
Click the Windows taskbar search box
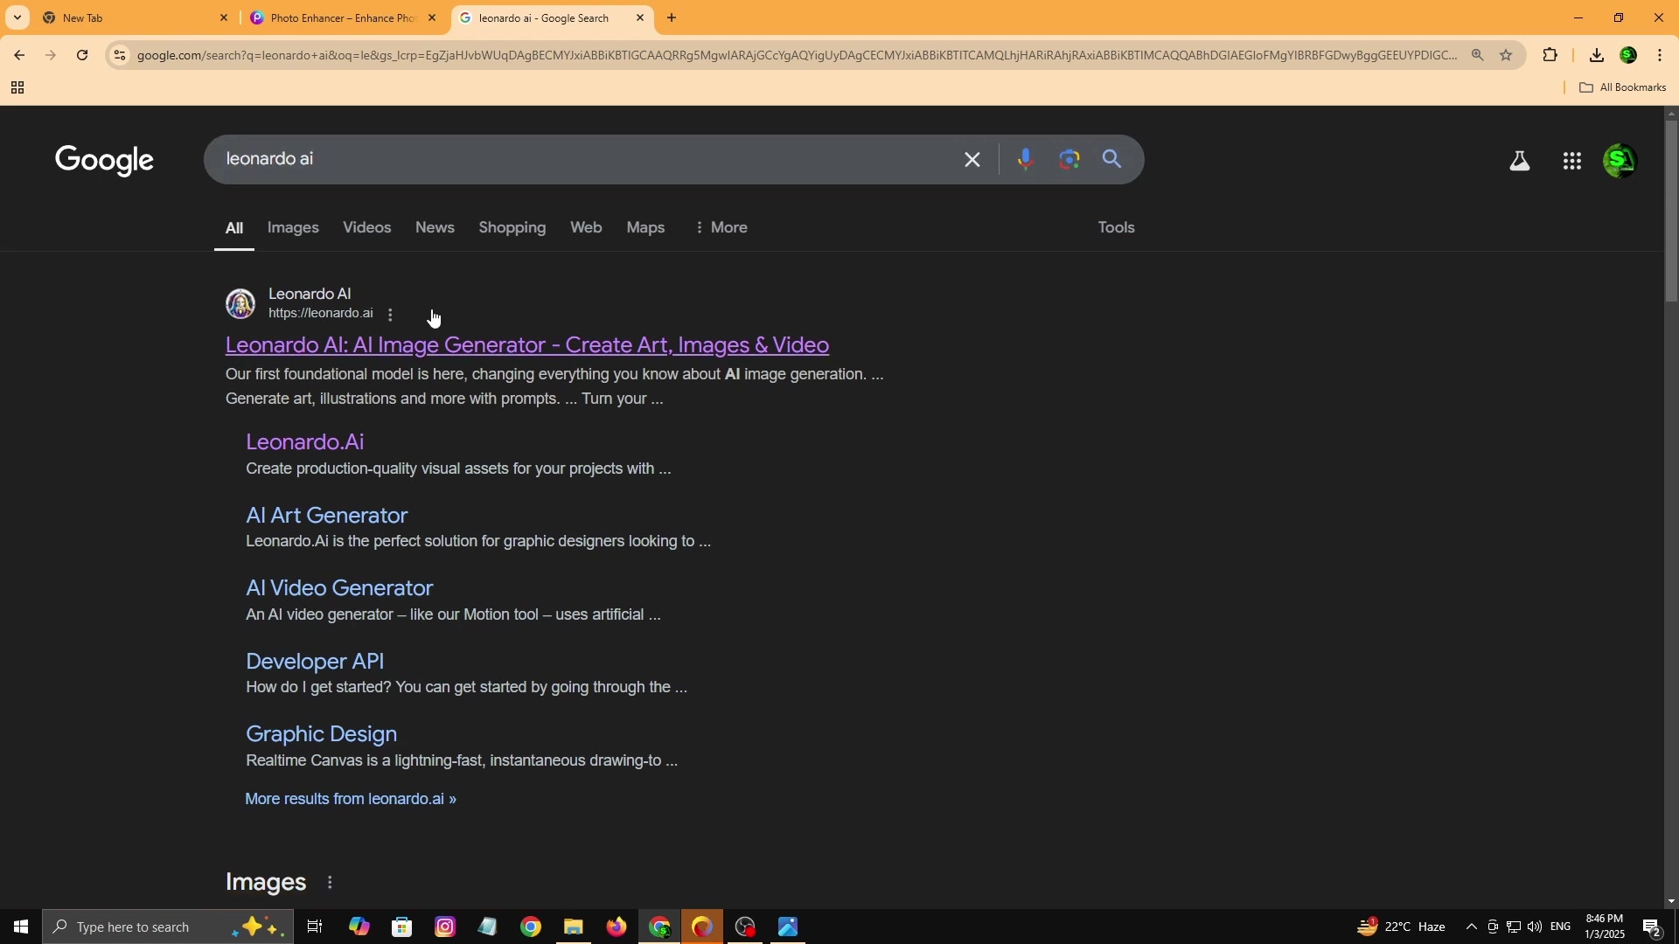point(166,927)
